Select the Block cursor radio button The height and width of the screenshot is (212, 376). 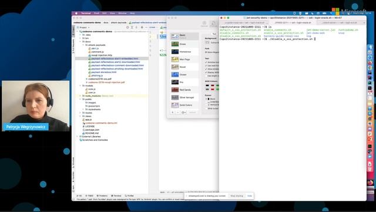[x=206, y=99]
